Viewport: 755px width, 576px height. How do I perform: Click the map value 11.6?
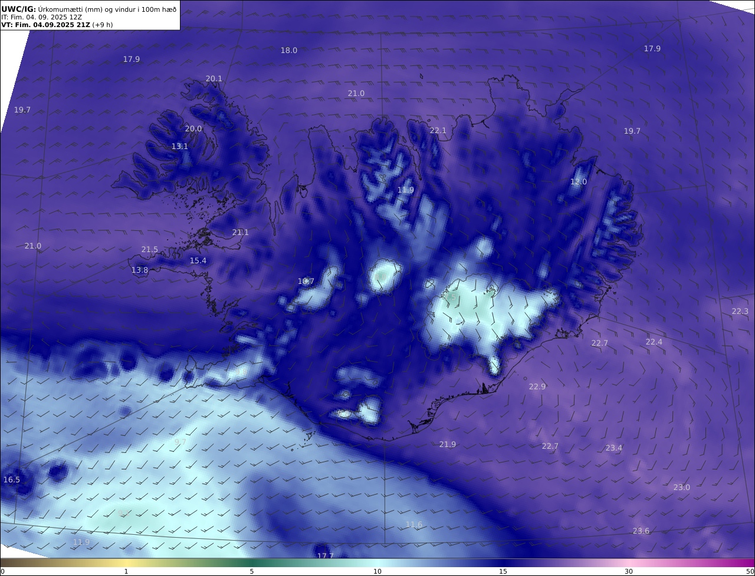point(414,525)
